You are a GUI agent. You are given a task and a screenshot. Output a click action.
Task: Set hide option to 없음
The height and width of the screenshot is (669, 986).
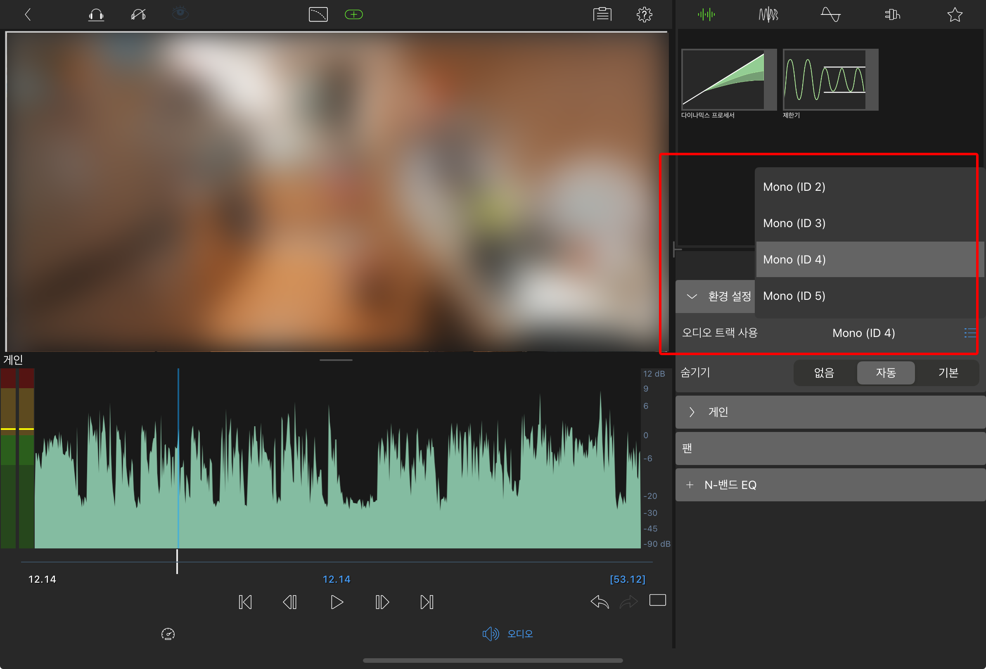pyautogui.click(x=824, y=372)
